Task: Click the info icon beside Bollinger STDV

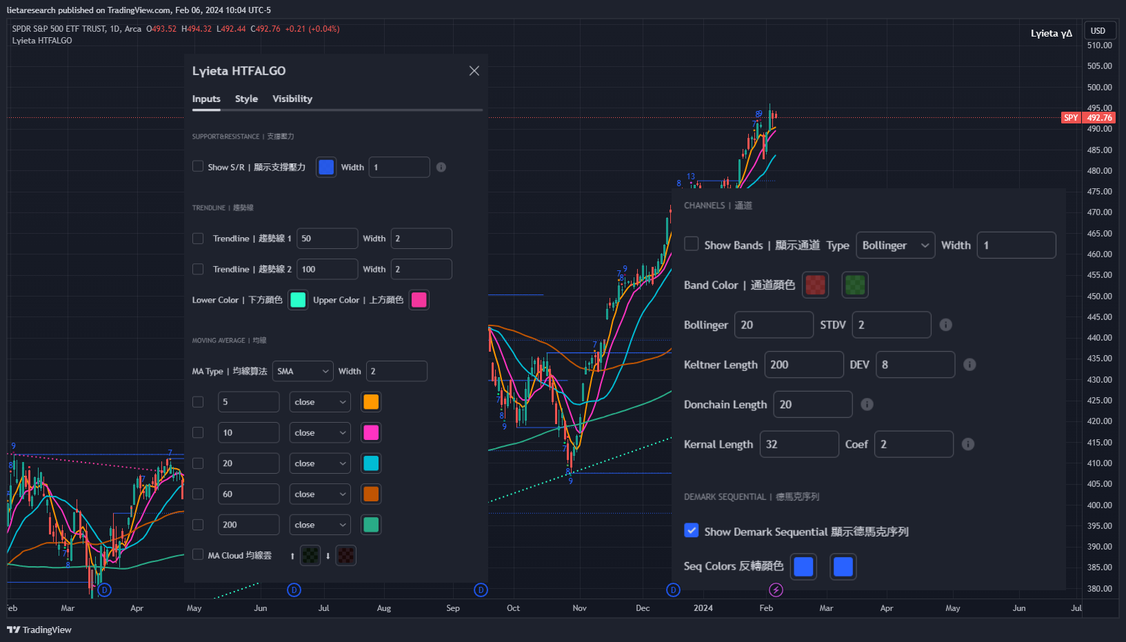Action: click(x=946, y=325)
